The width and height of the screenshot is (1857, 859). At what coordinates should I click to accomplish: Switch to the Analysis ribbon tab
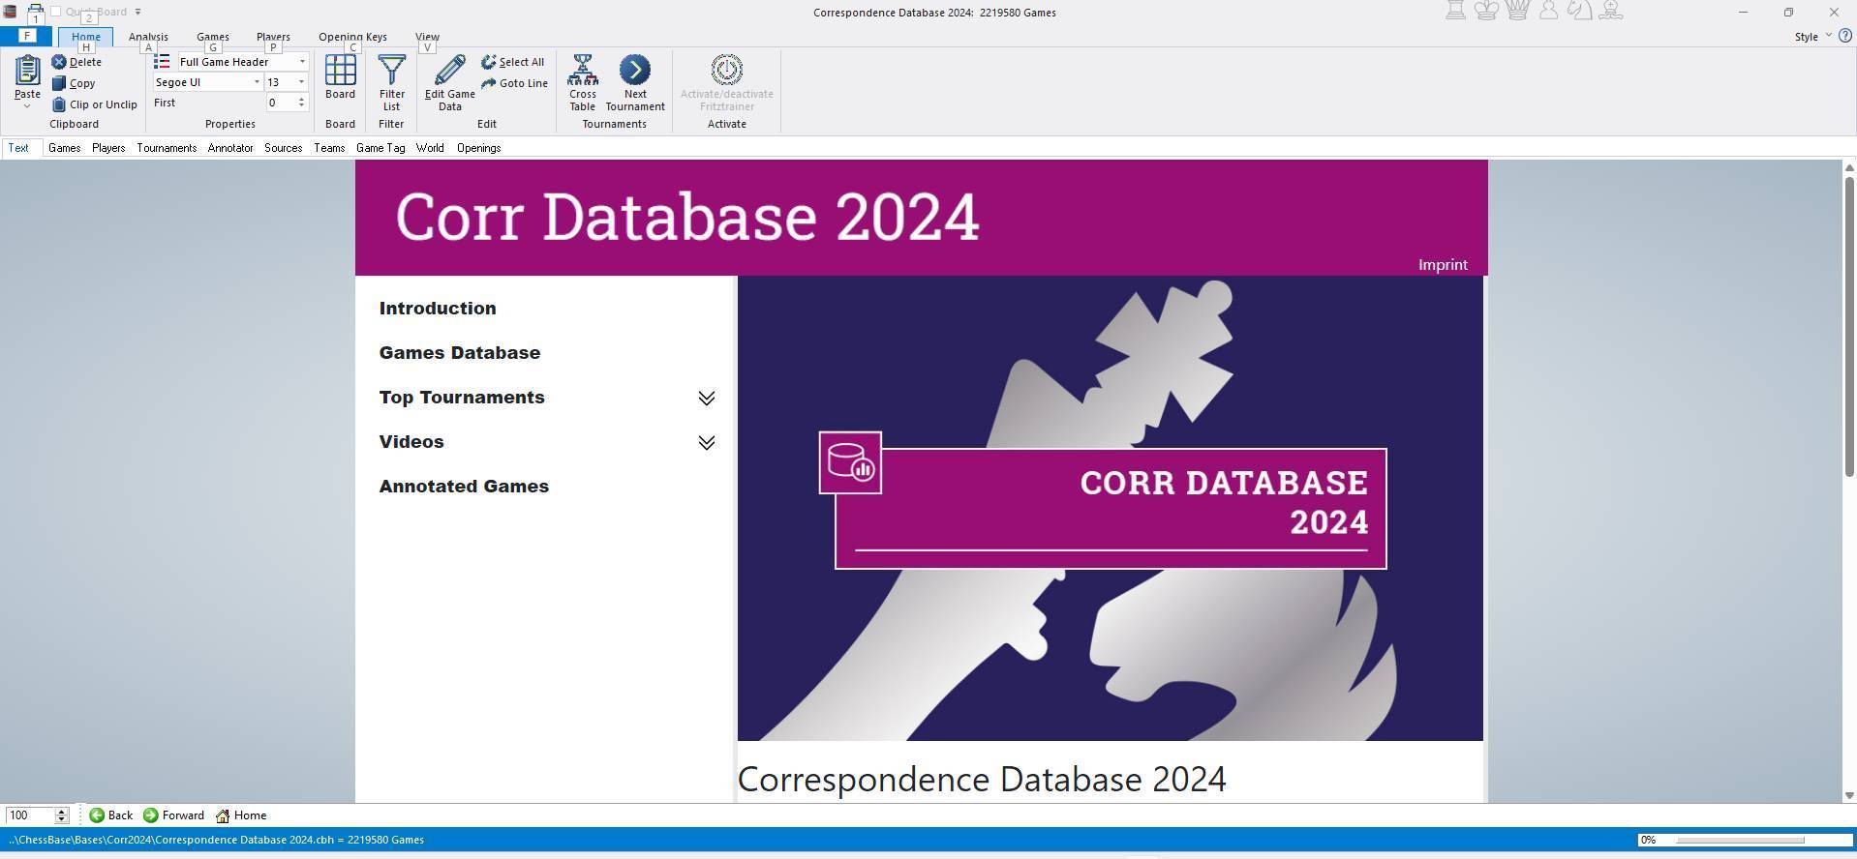pos(148,37)
